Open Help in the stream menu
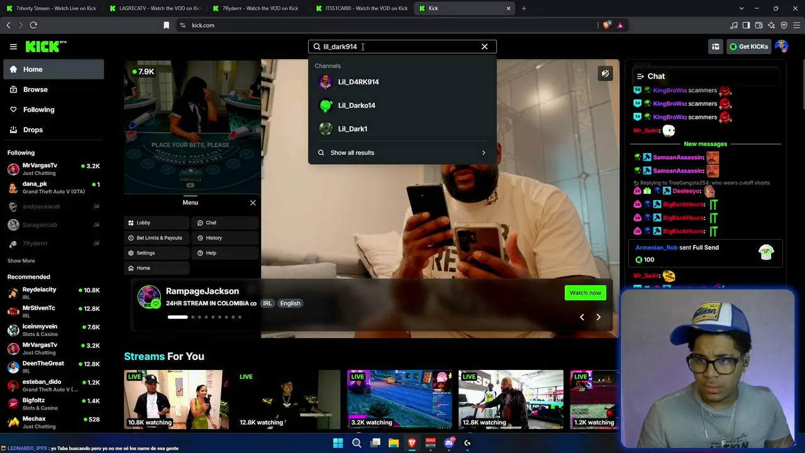This screenshot has height=453, width=805. pyautogui.click(x=225, y=253)
